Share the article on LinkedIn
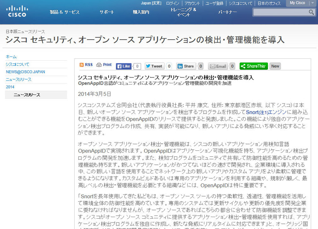The image size is (318, 229). click(186, 66)
